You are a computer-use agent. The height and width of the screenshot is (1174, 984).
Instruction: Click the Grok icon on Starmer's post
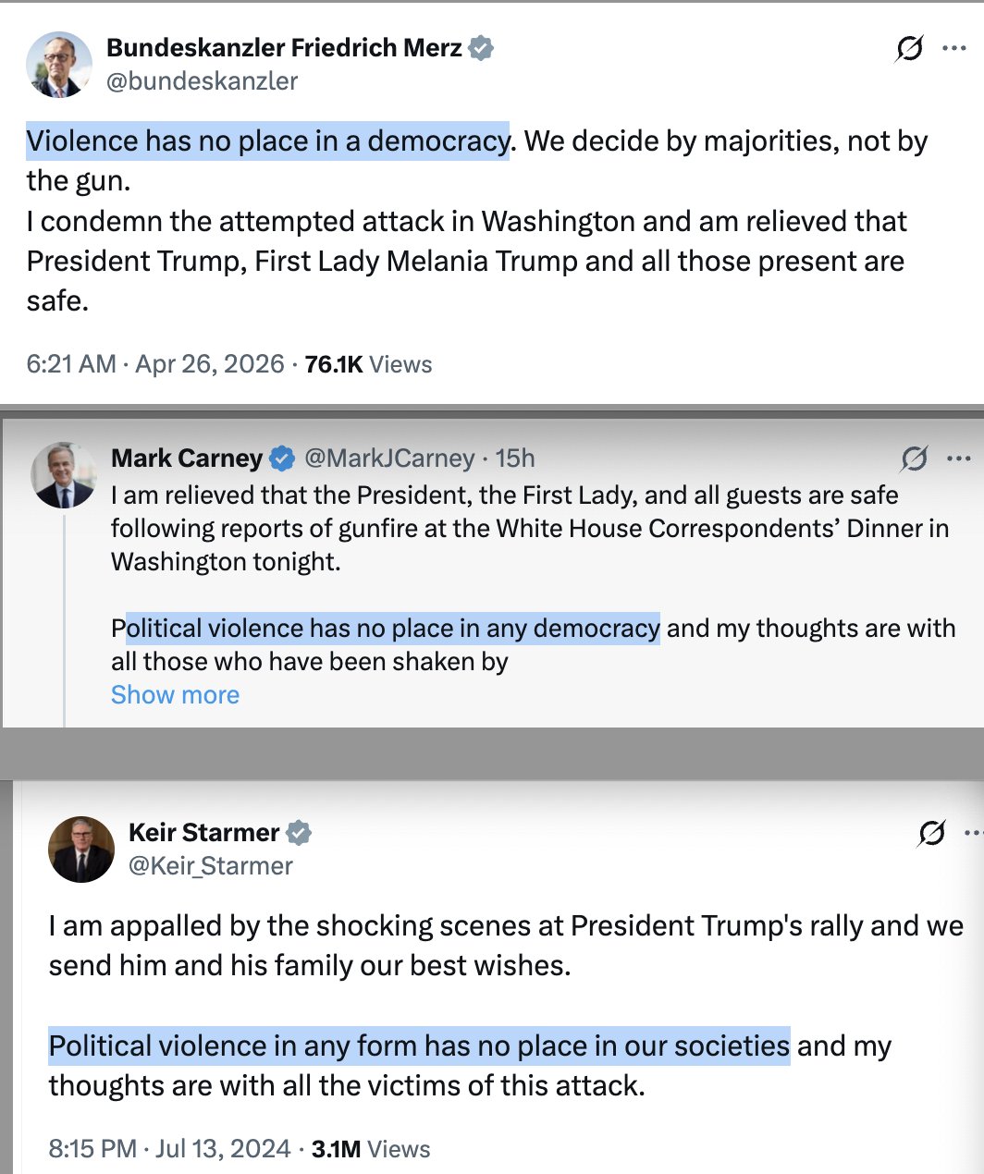click(931, 833)
